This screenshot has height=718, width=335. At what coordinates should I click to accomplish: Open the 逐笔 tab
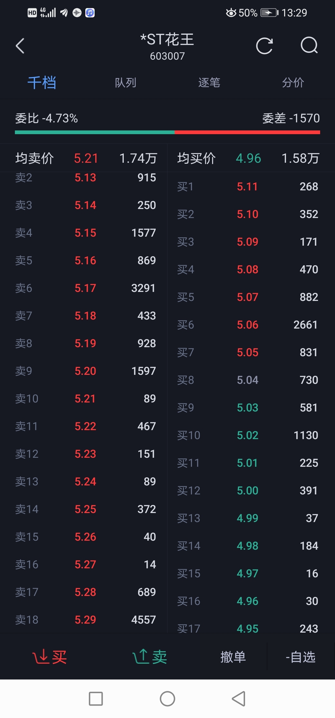click(x=209, y=83)
